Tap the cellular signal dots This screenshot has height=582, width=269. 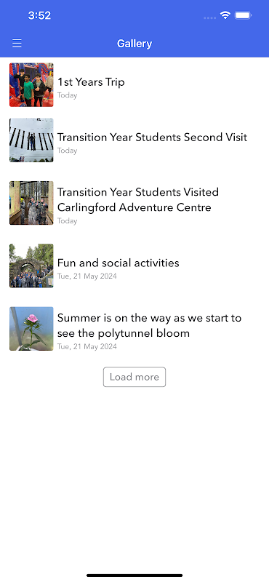(209, 17)
